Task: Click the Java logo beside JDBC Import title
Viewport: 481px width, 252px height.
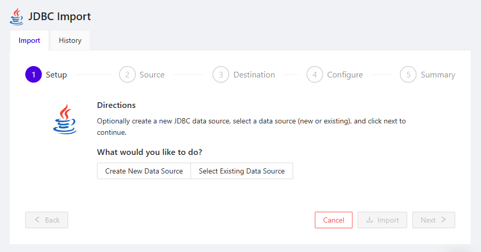Action: point(17,17)
